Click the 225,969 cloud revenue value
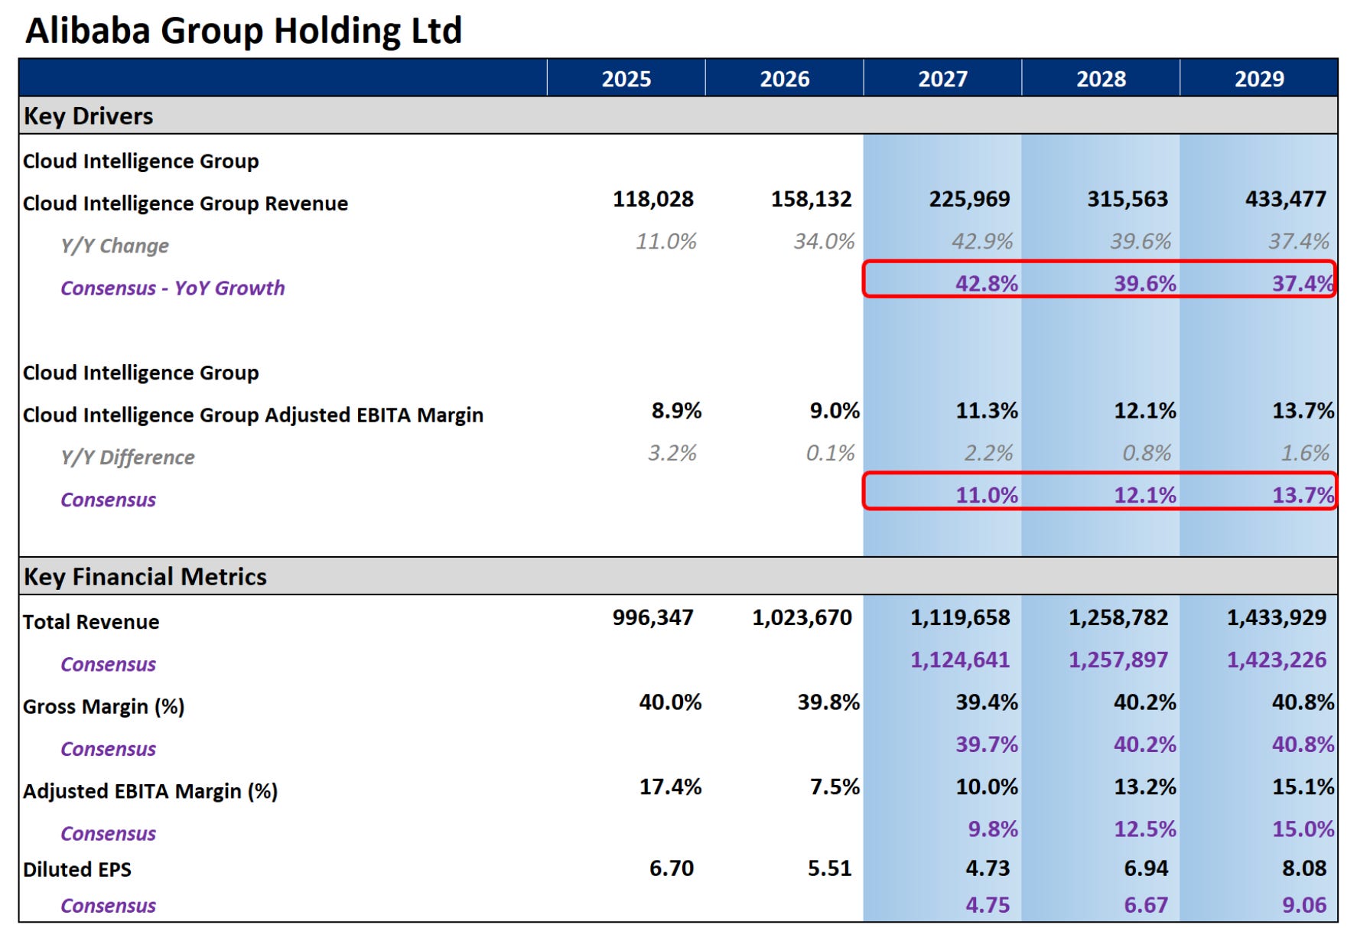The image size is (1357, 928). 970,199
